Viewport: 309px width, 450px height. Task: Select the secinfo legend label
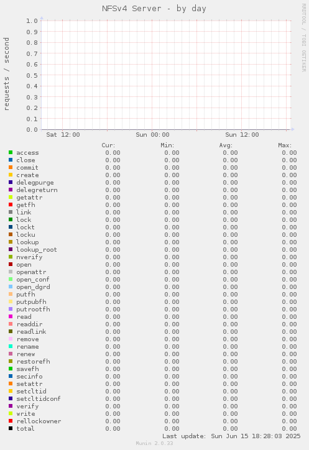point(29,377)
